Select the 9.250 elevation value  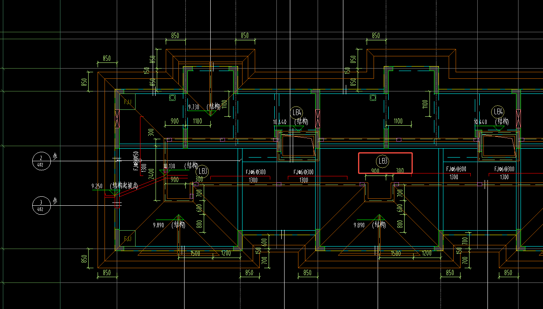pyautogui.click(x=97, y=186)
